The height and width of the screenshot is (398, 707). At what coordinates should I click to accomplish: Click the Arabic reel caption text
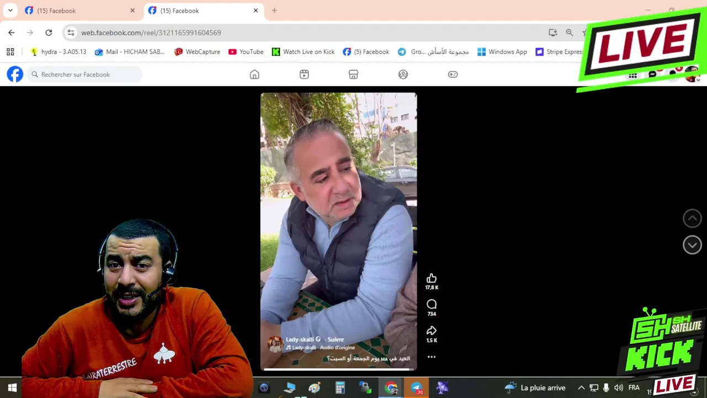coord(368,358)
